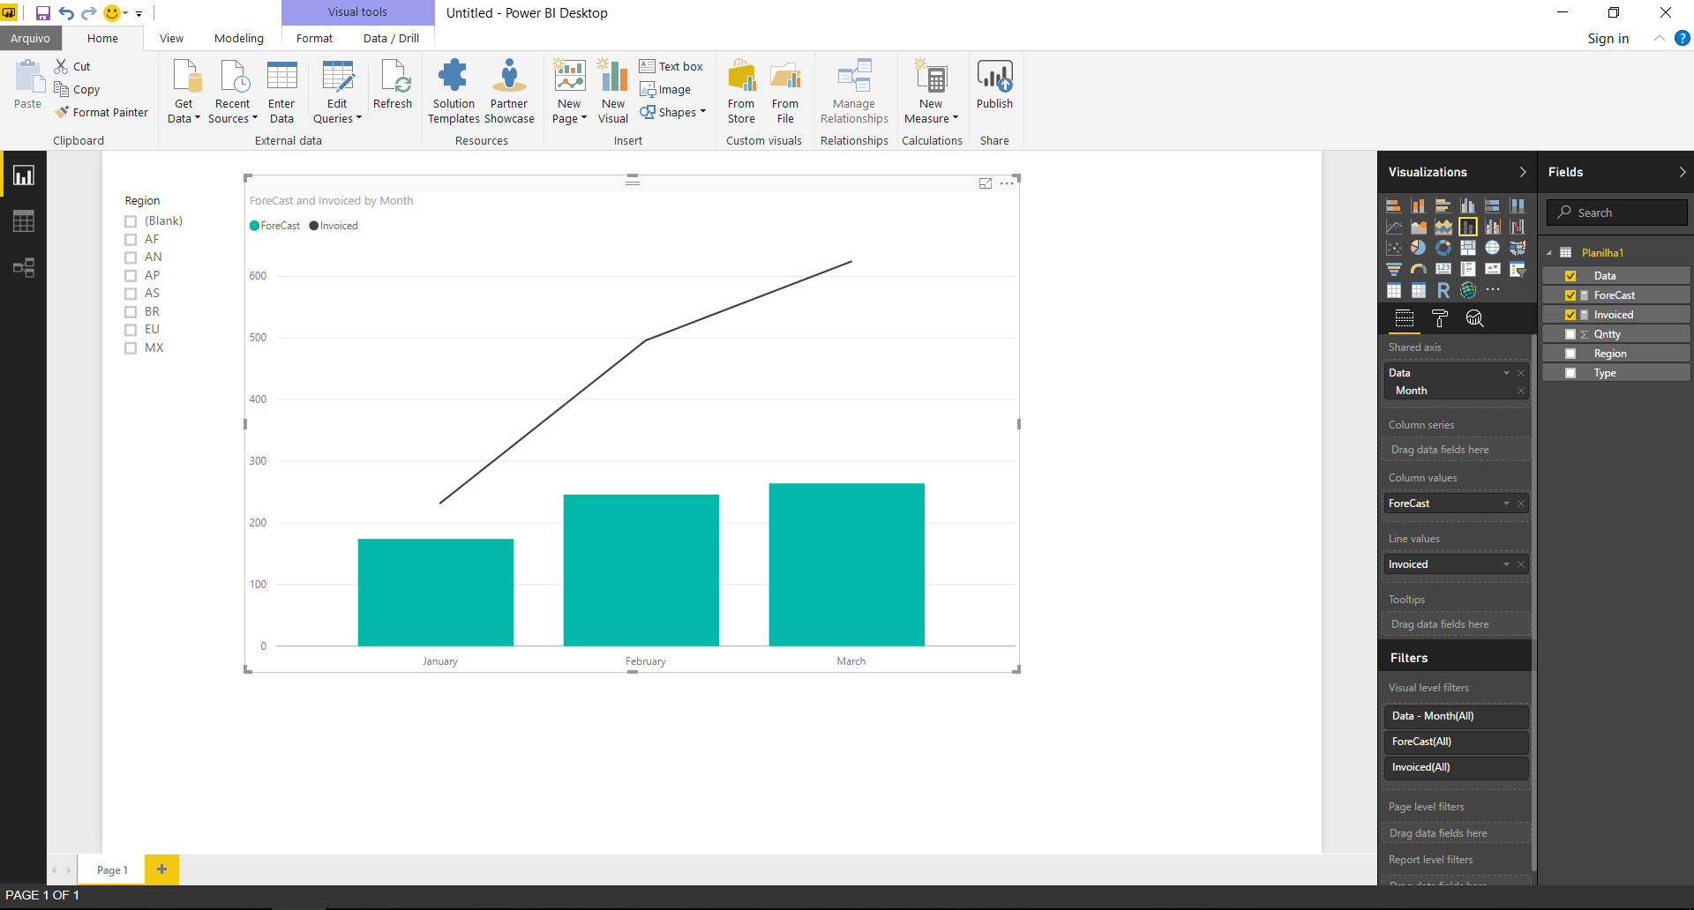This screenshot has height=910, width=1694.
Task: Switch to the View ribbon tab
Action: pyautogui.click(x=171, y=38)
